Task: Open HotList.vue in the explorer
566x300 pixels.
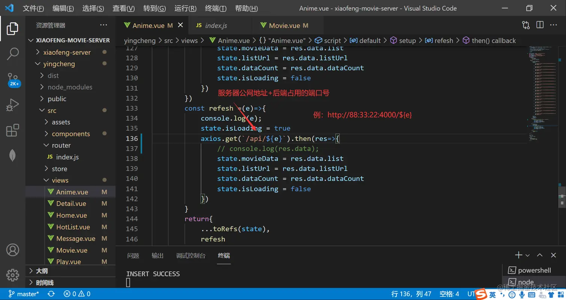Action: tap(70, 227)
